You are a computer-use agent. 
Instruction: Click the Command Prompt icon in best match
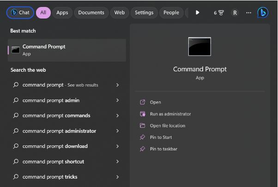[x=16, y=50]
